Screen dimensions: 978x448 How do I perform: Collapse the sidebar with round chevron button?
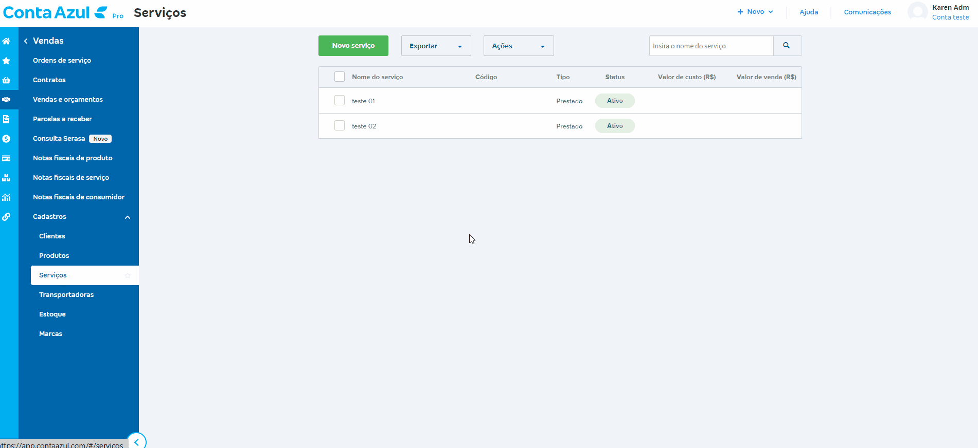136,442
